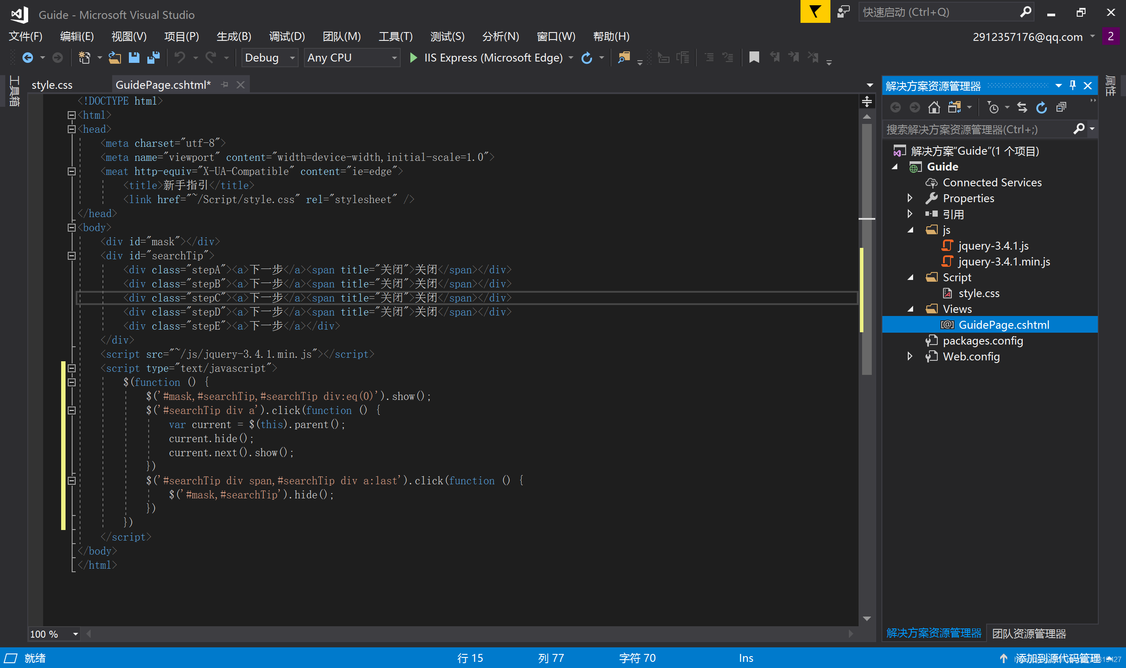Switch to the style.css editor tab
The width and height of the screenshot is (1126, 668).
52,85
